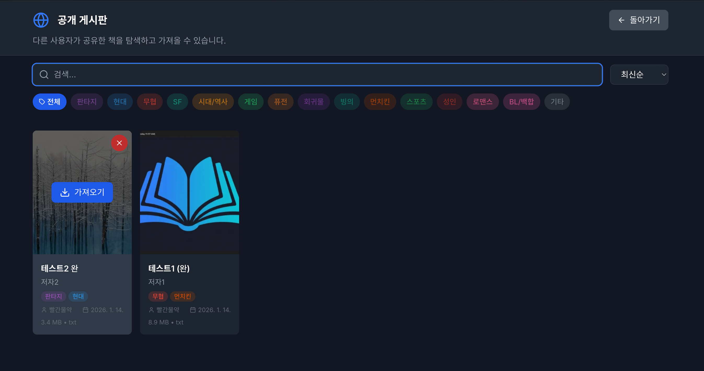The height and width of the screenshot is (371, 704).
Task: Filter by the 시대/역사 chip
Action: (x=213, y=102)
